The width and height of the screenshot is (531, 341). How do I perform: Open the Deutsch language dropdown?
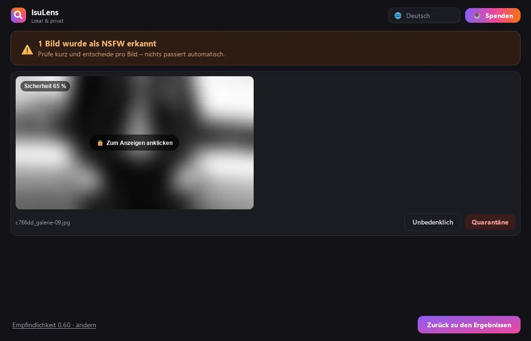[424, 16]
